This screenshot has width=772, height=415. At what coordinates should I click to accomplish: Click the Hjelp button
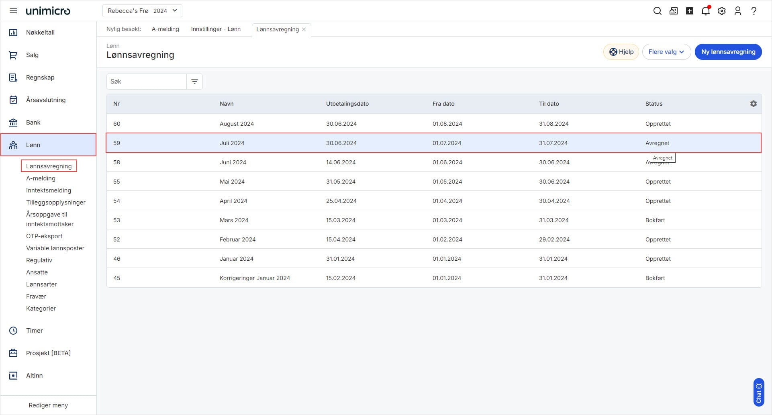tap(621, 52)
